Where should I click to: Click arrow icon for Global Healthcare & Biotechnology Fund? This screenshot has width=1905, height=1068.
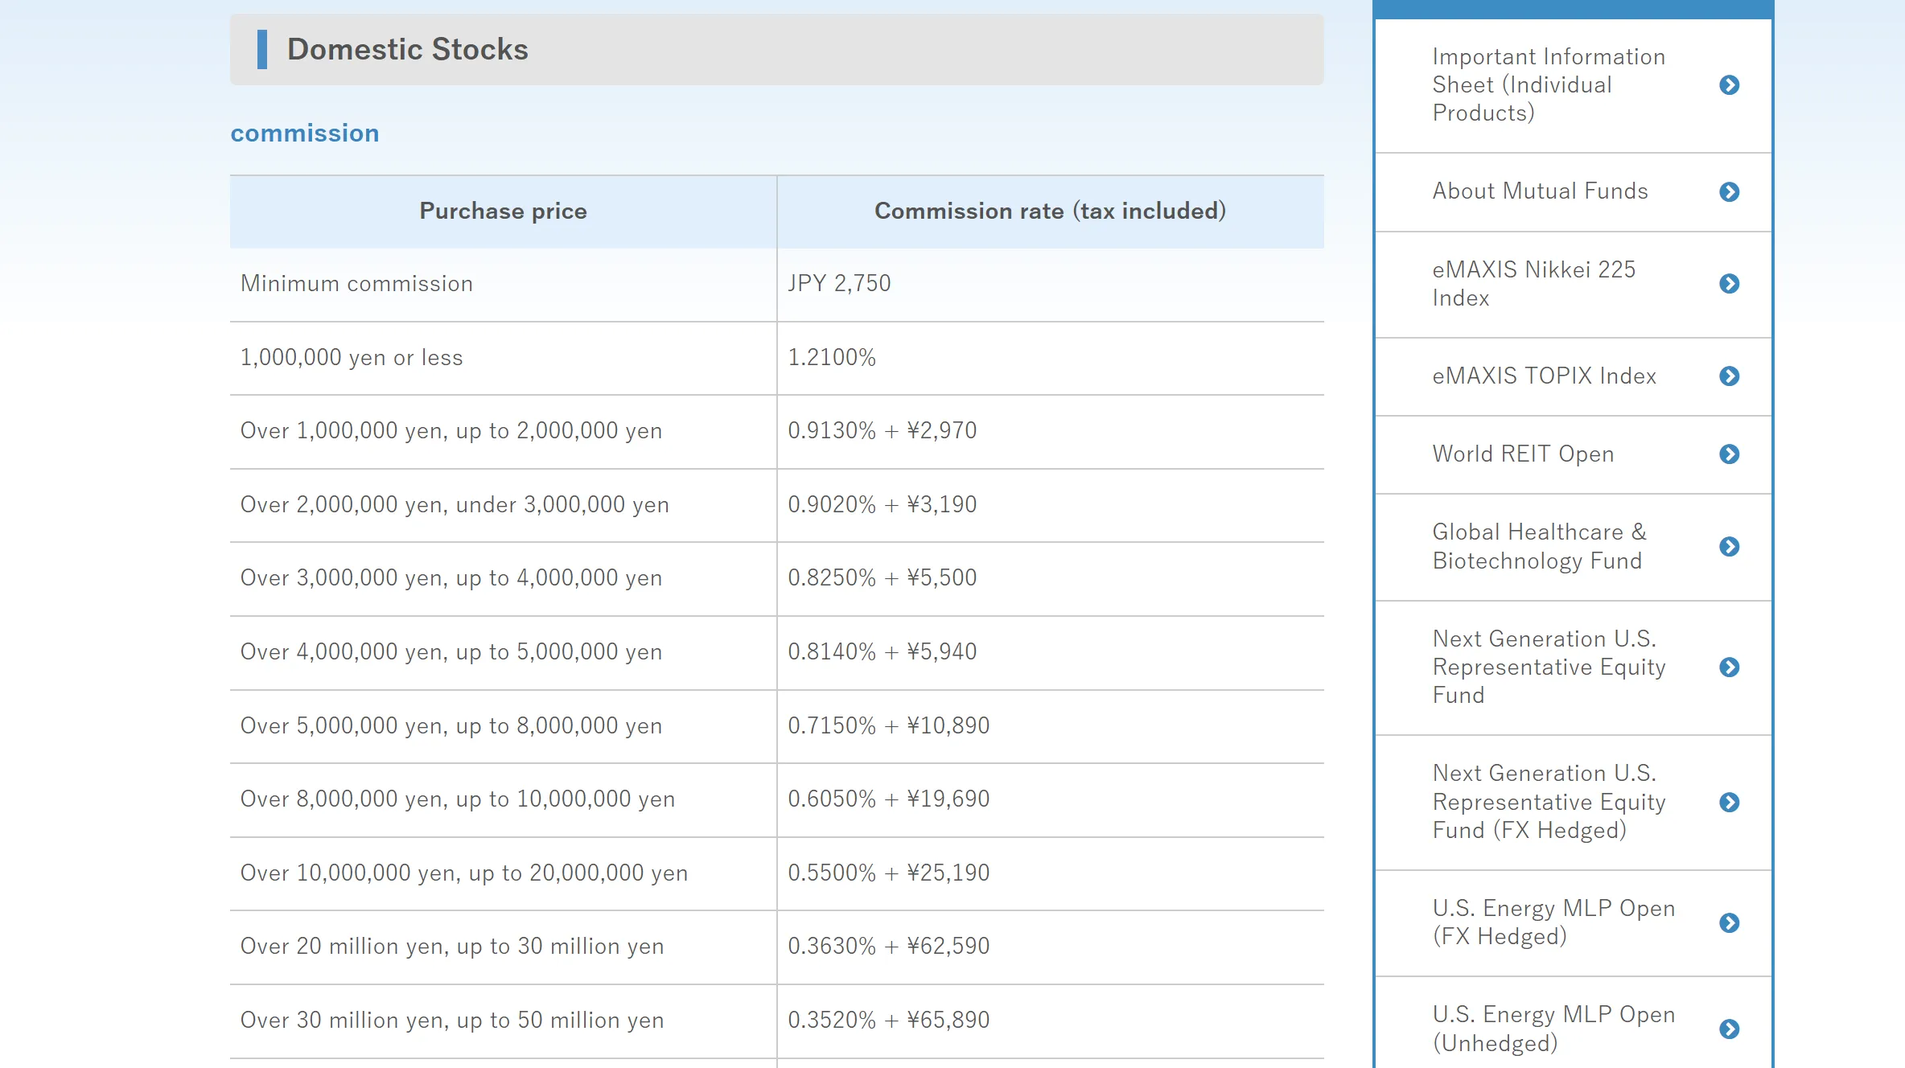pyautogui.click(x=1729, y=547)
